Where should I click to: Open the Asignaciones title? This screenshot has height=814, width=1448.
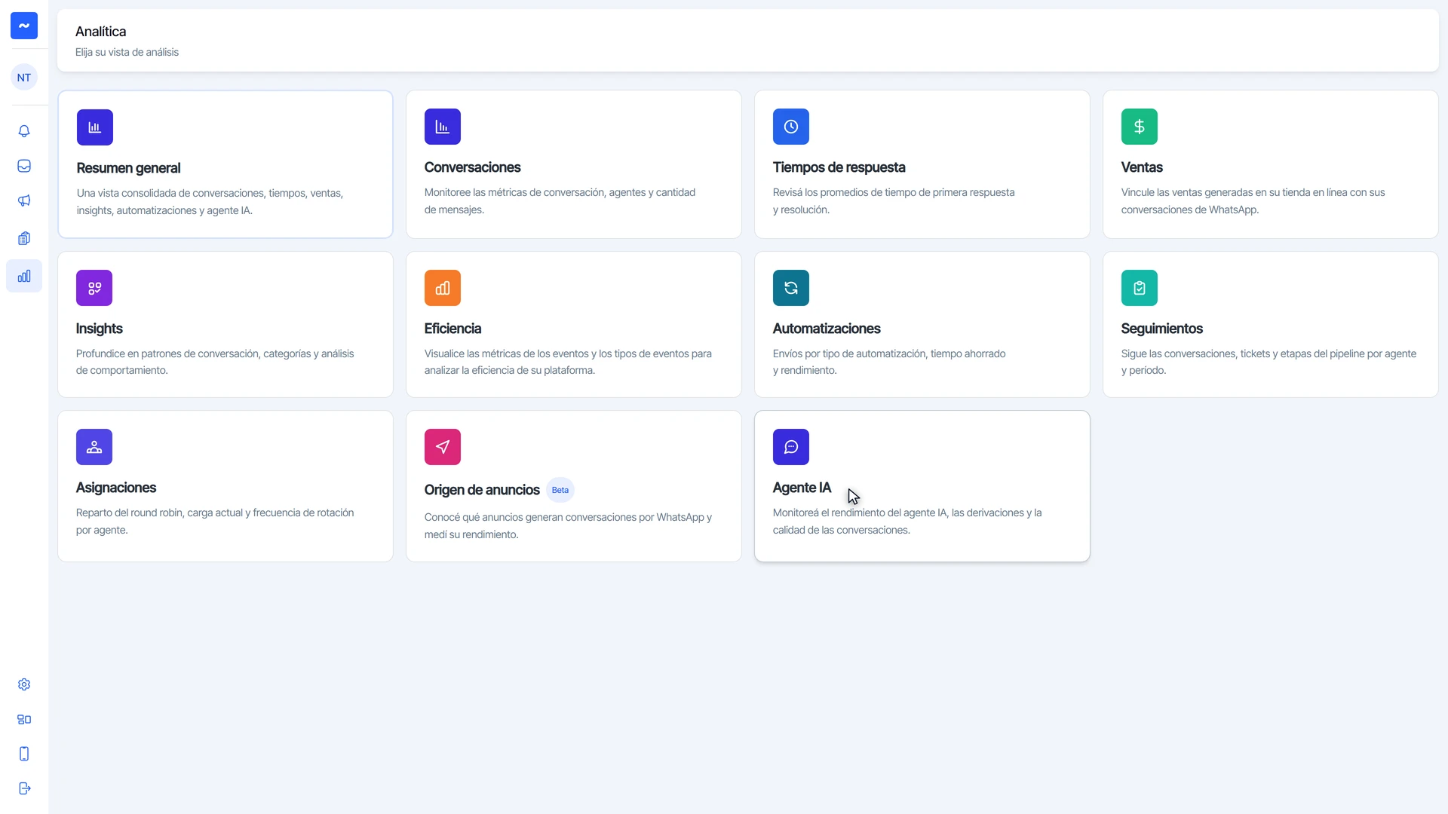116,488
